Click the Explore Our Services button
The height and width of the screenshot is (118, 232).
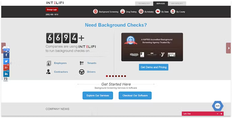(98, 95)
